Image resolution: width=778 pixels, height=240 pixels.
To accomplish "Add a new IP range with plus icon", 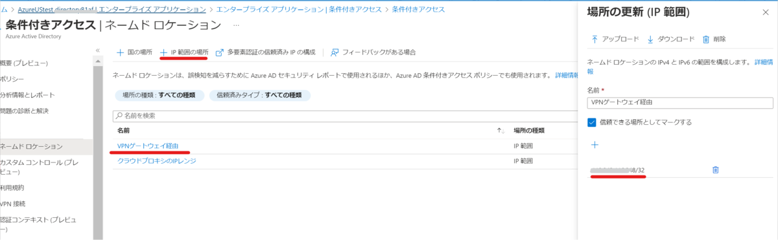I will pyautogui.click(x=595, y=144).
